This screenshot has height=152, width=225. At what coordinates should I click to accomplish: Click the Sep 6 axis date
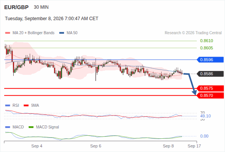click(x=96, y=146)
